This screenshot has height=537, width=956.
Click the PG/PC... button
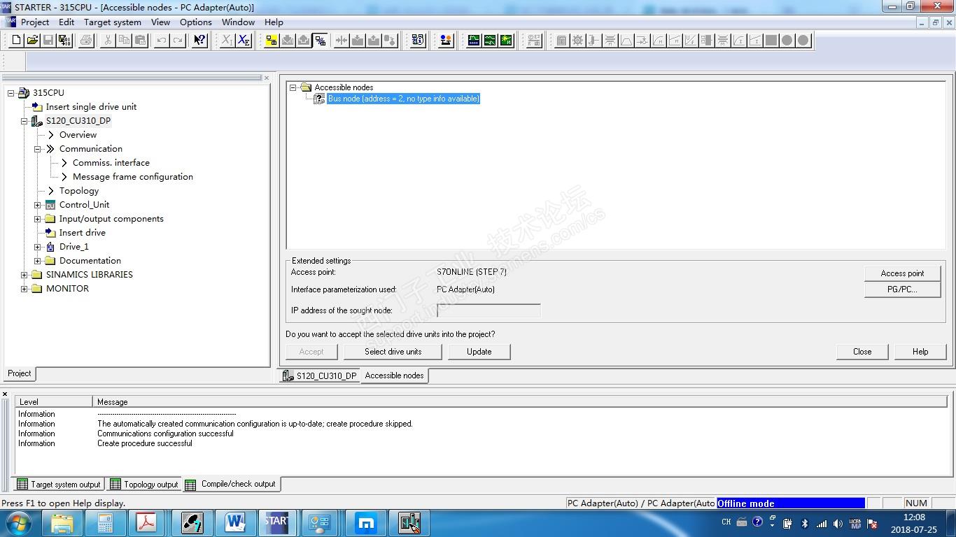902,289
